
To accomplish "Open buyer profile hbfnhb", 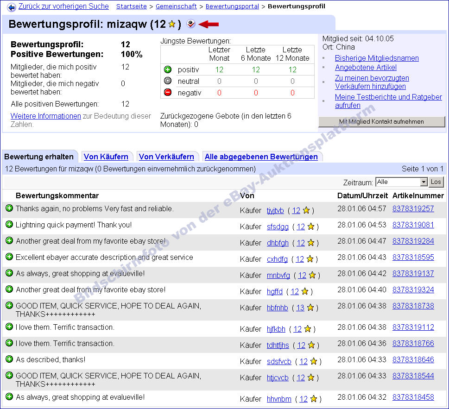I will 278,308.
